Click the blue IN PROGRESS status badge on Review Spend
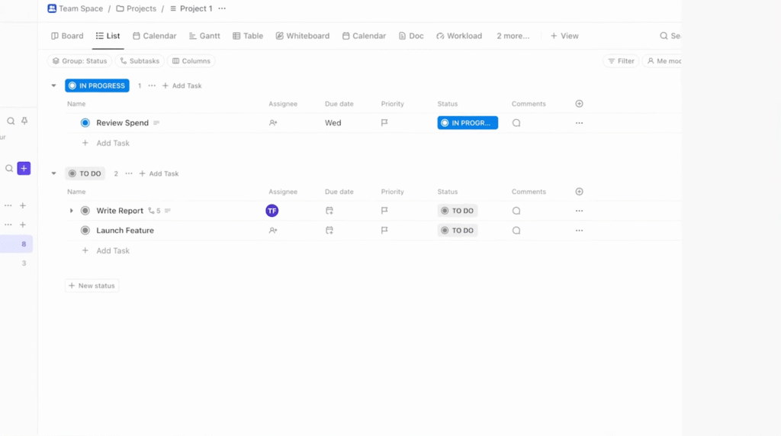Image resolution: width=781 pixels, height=436 pixels. [x=467, y=123]
